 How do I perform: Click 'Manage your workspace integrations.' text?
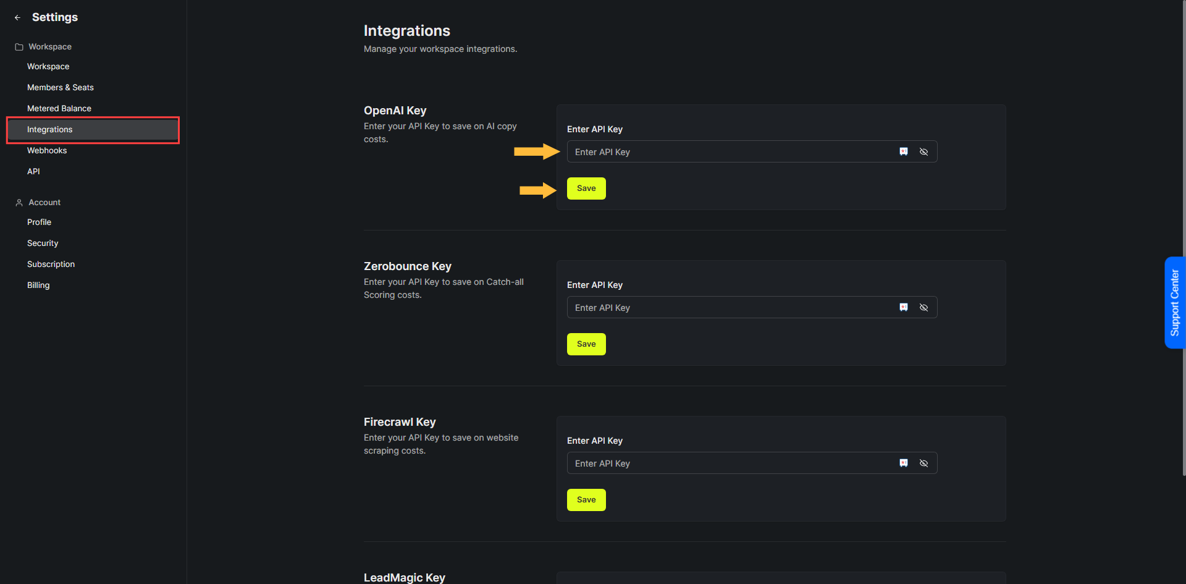click(x=440, y=49)
